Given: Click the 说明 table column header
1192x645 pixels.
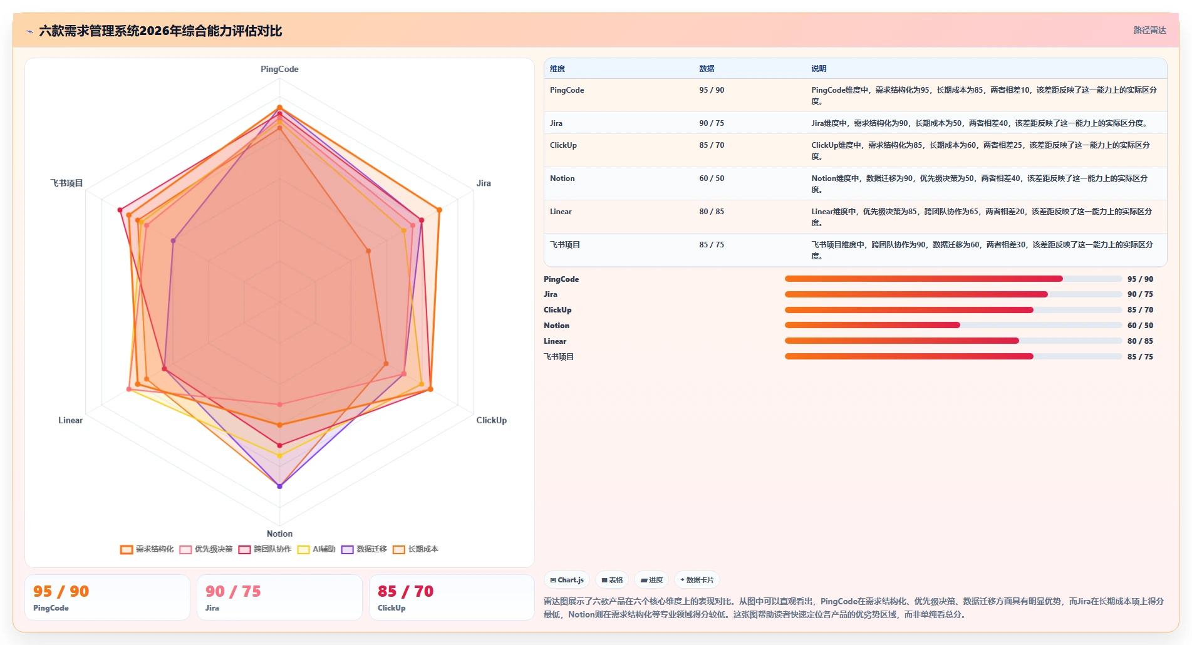Looking at the screenshot, I should click(819, 69).
